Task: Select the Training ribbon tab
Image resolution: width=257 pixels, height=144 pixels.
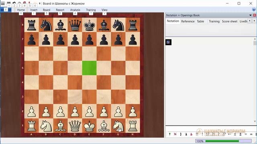Action: (x=91, y=10)
